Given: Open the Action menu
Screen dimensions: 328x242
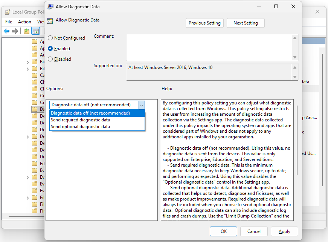Looking at the screenshot, I should point(24,21).
